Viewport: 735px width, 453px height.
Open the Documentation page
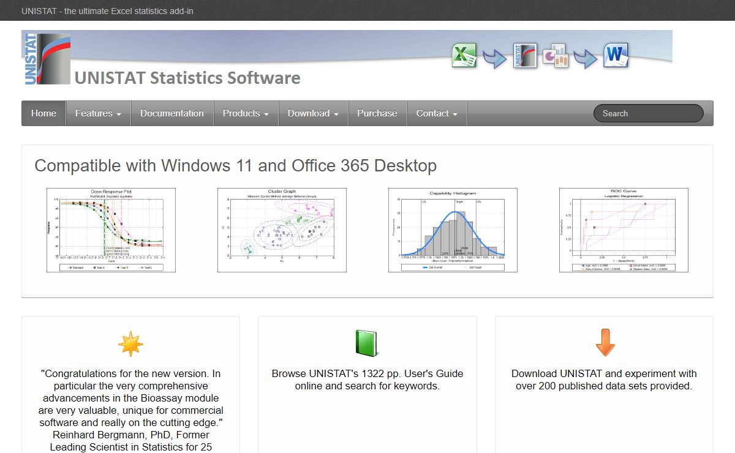click(172, 113)
